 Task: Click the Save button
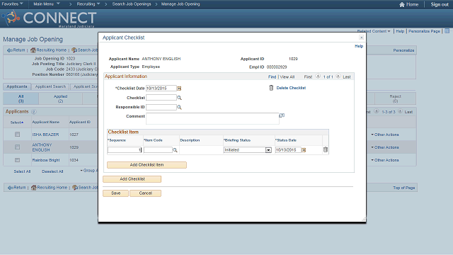(115, 193)
